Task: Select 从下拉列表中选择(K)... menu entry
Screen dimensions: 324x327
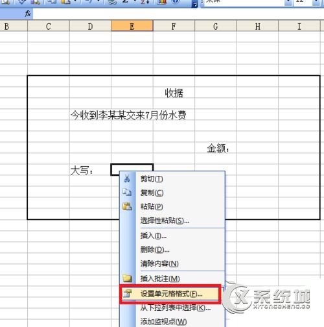Action: point(172,308)
